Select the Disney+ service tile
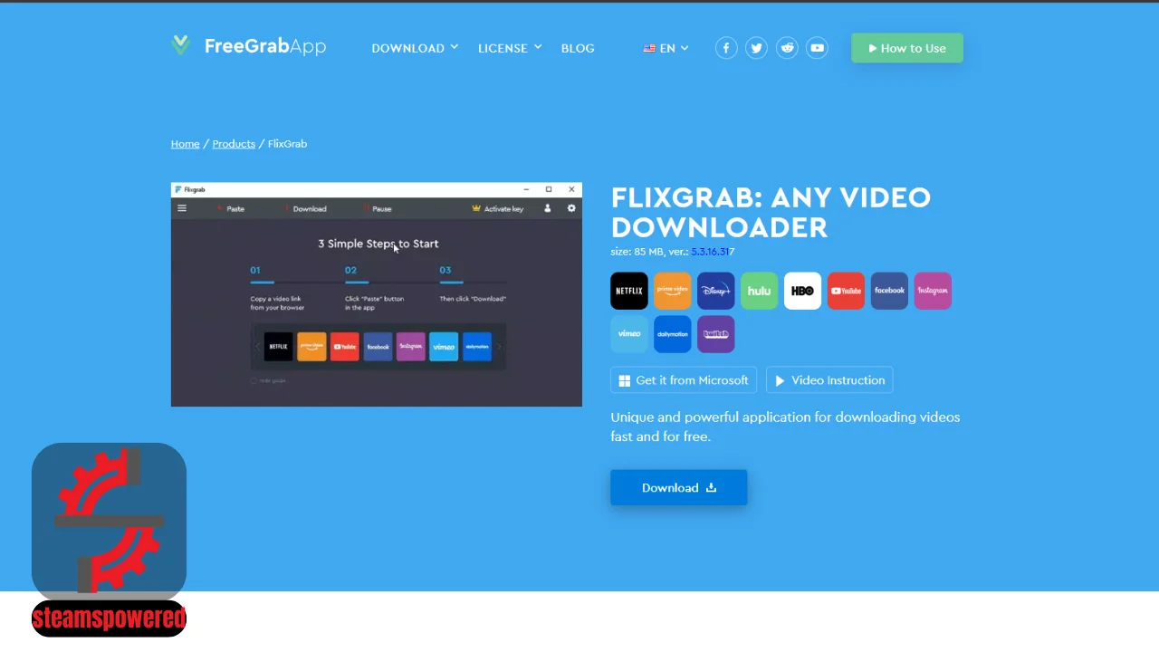 [x=716, y=291]
